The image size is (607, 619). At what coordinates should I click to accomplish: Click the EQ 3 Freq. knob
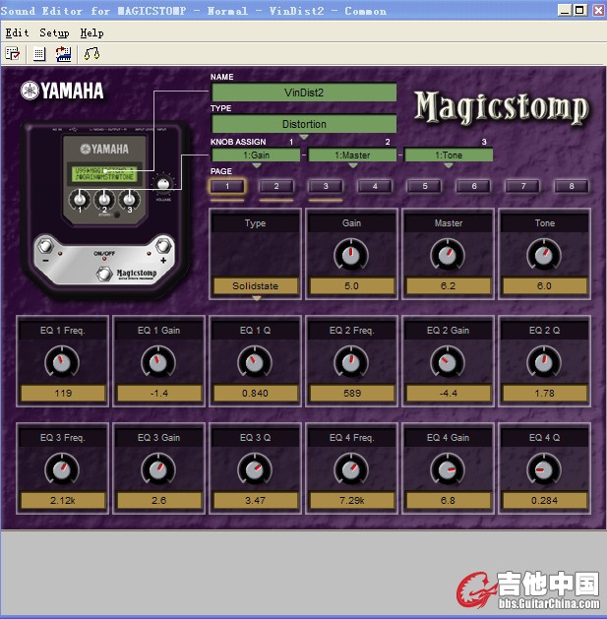click(x=62, y=469)
